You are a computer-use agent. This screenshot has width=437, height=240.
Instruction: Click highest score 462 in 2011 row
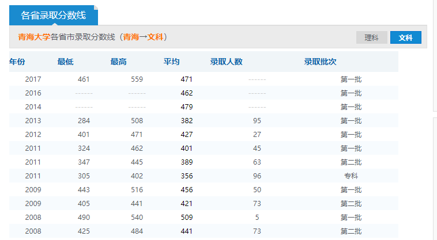[137, 148]
